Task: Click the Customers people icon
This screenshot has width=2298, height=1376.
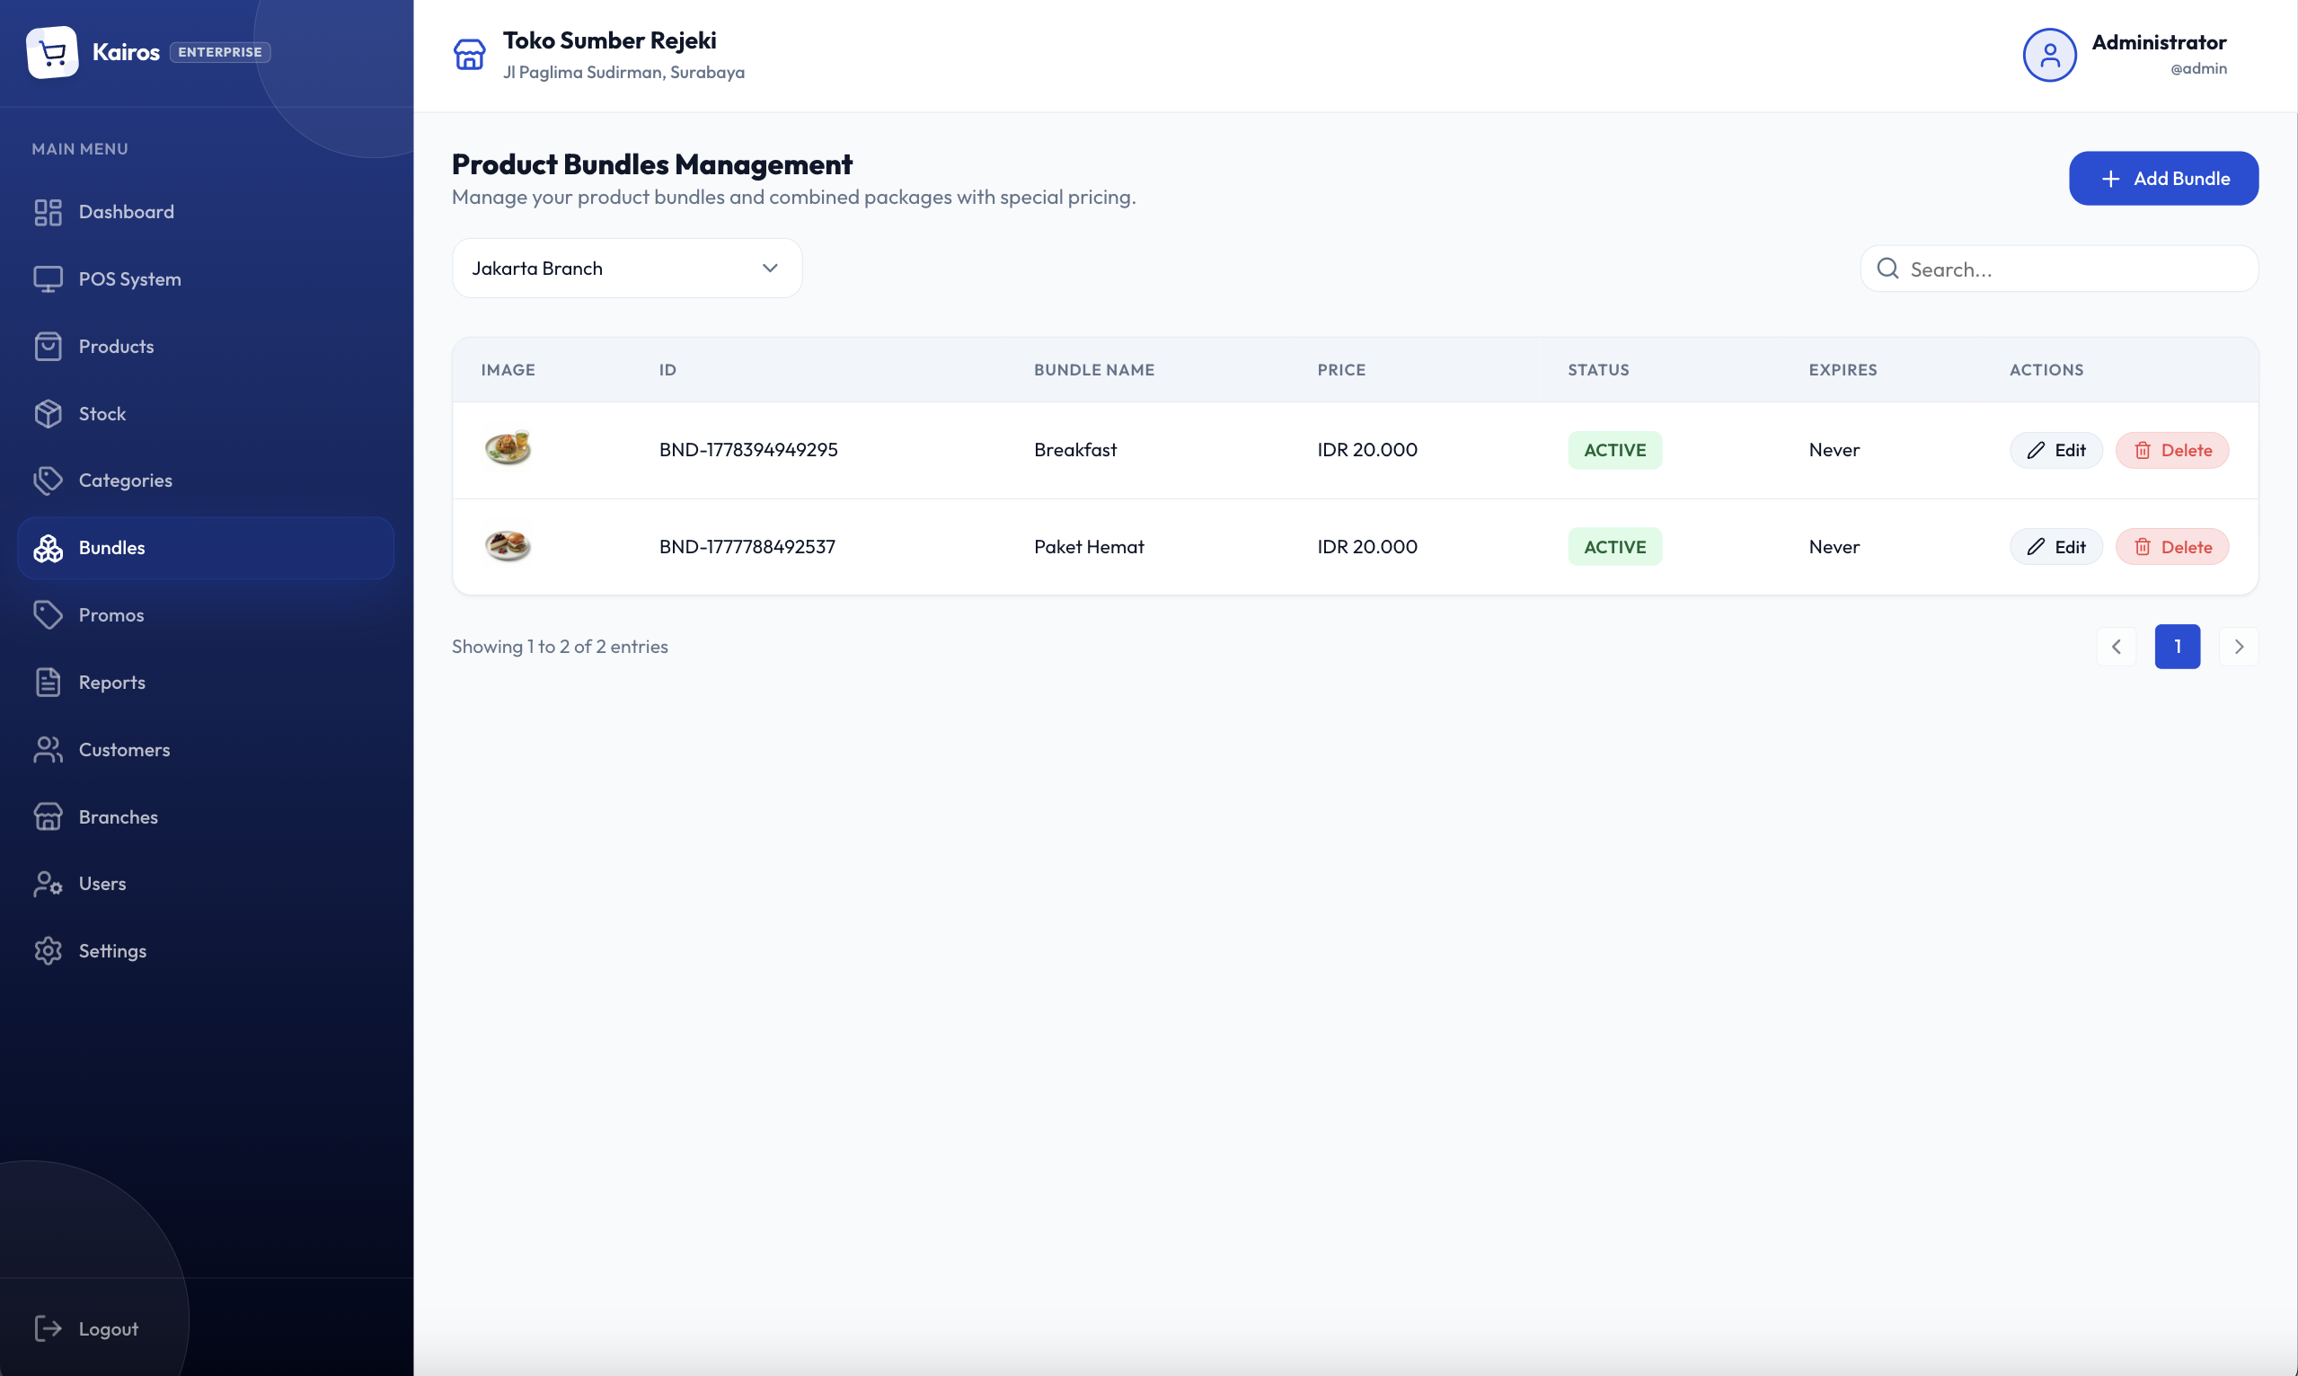Action: (x=48, y=749)
